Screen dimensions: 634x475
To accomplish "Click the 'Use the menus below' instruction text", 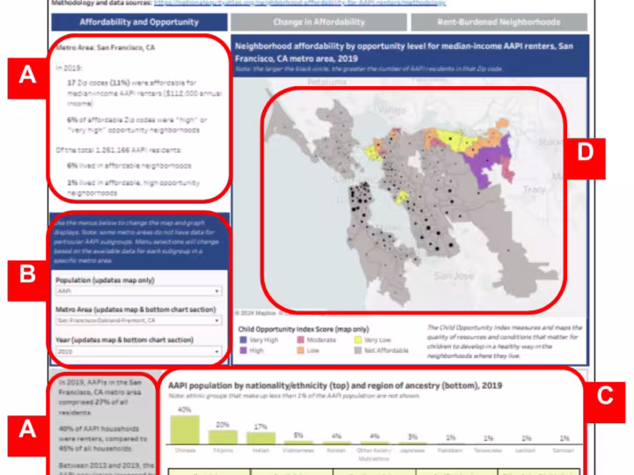I will (x=136, y=242).
